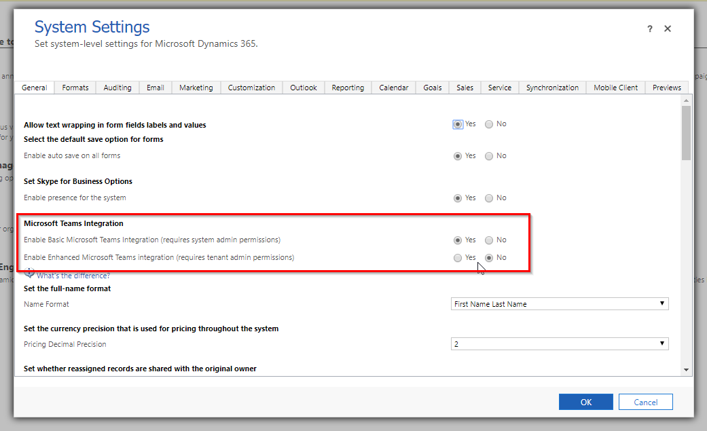Switch to the Sales tab
Image resolution: width=707 pixels, height=431 pixels.
click(465, 88)
